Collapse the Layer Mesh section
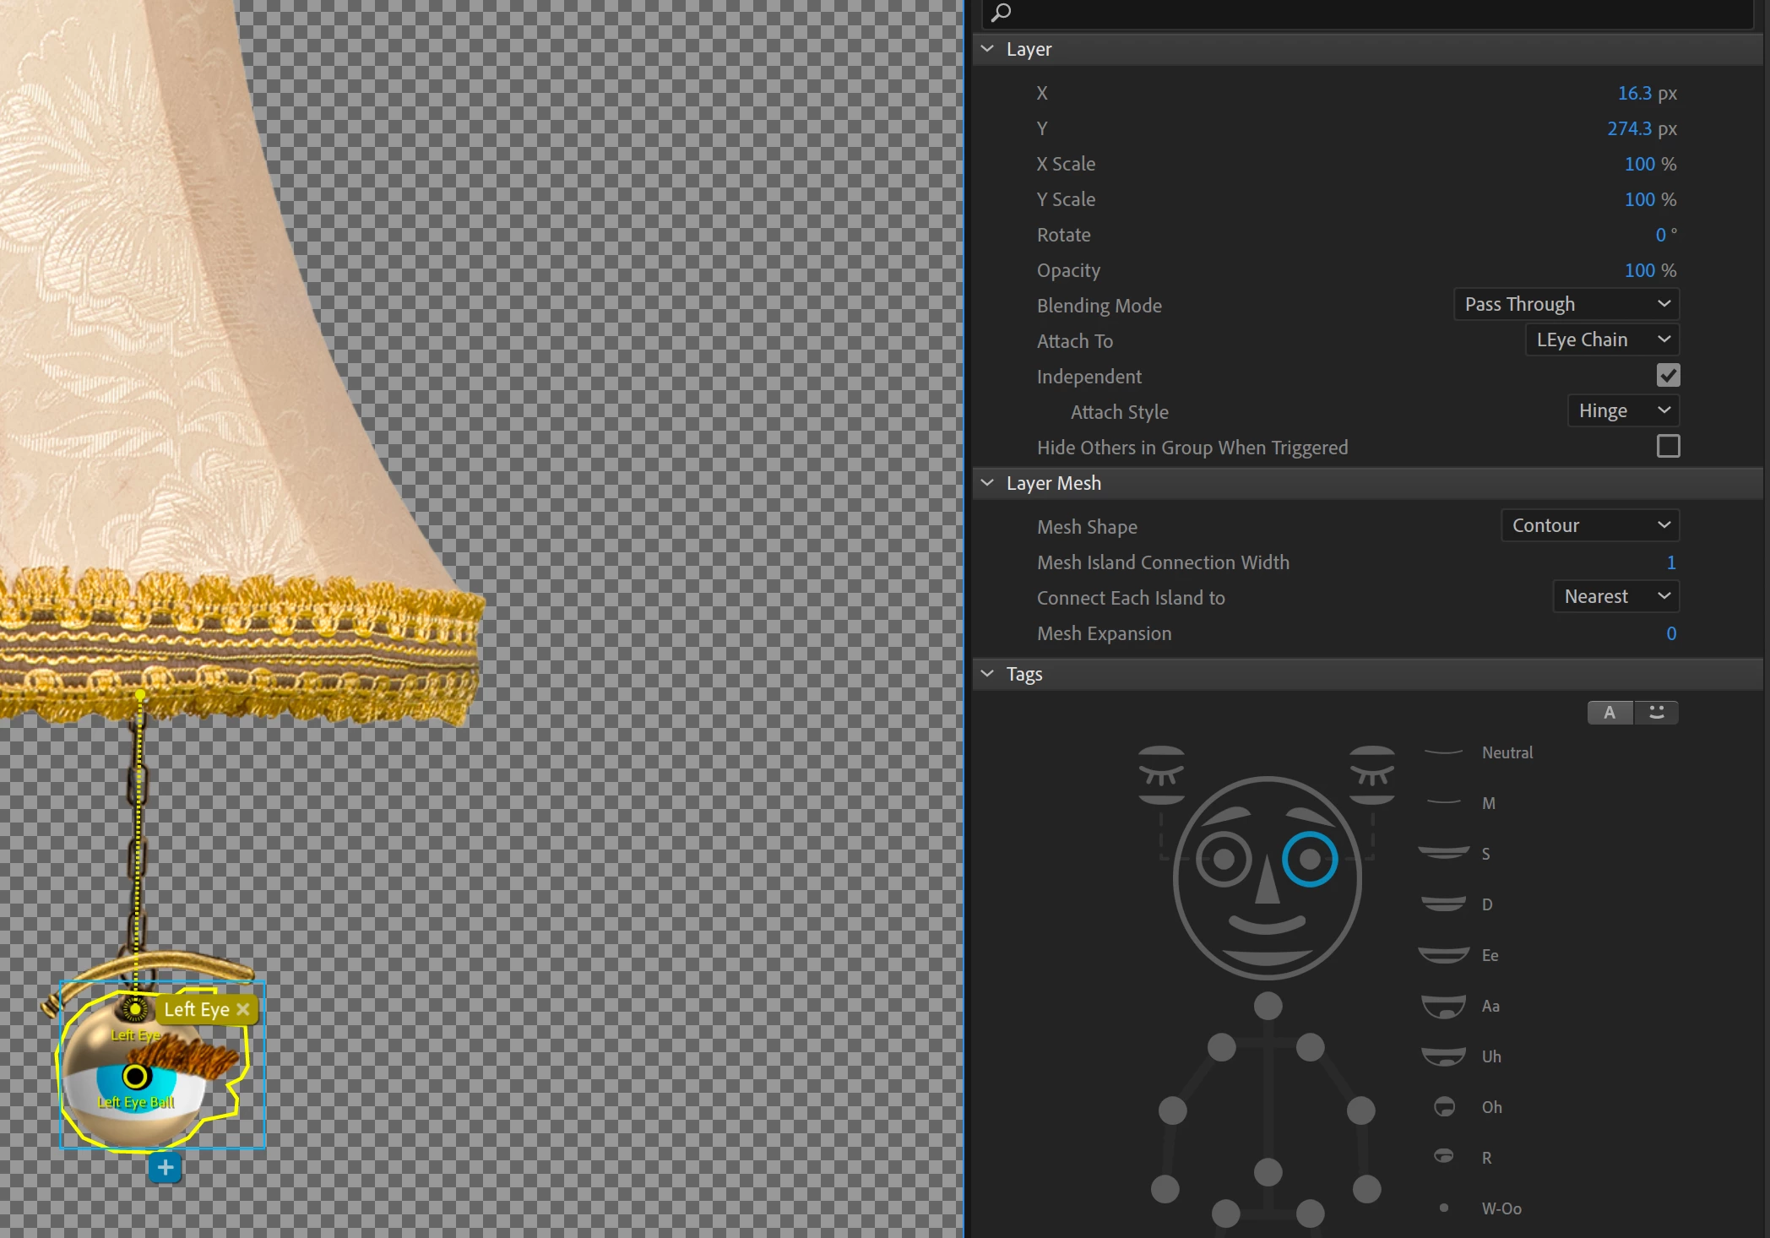The width and height of the screenshot is (1770, 1238). click(x=987, y=483)
